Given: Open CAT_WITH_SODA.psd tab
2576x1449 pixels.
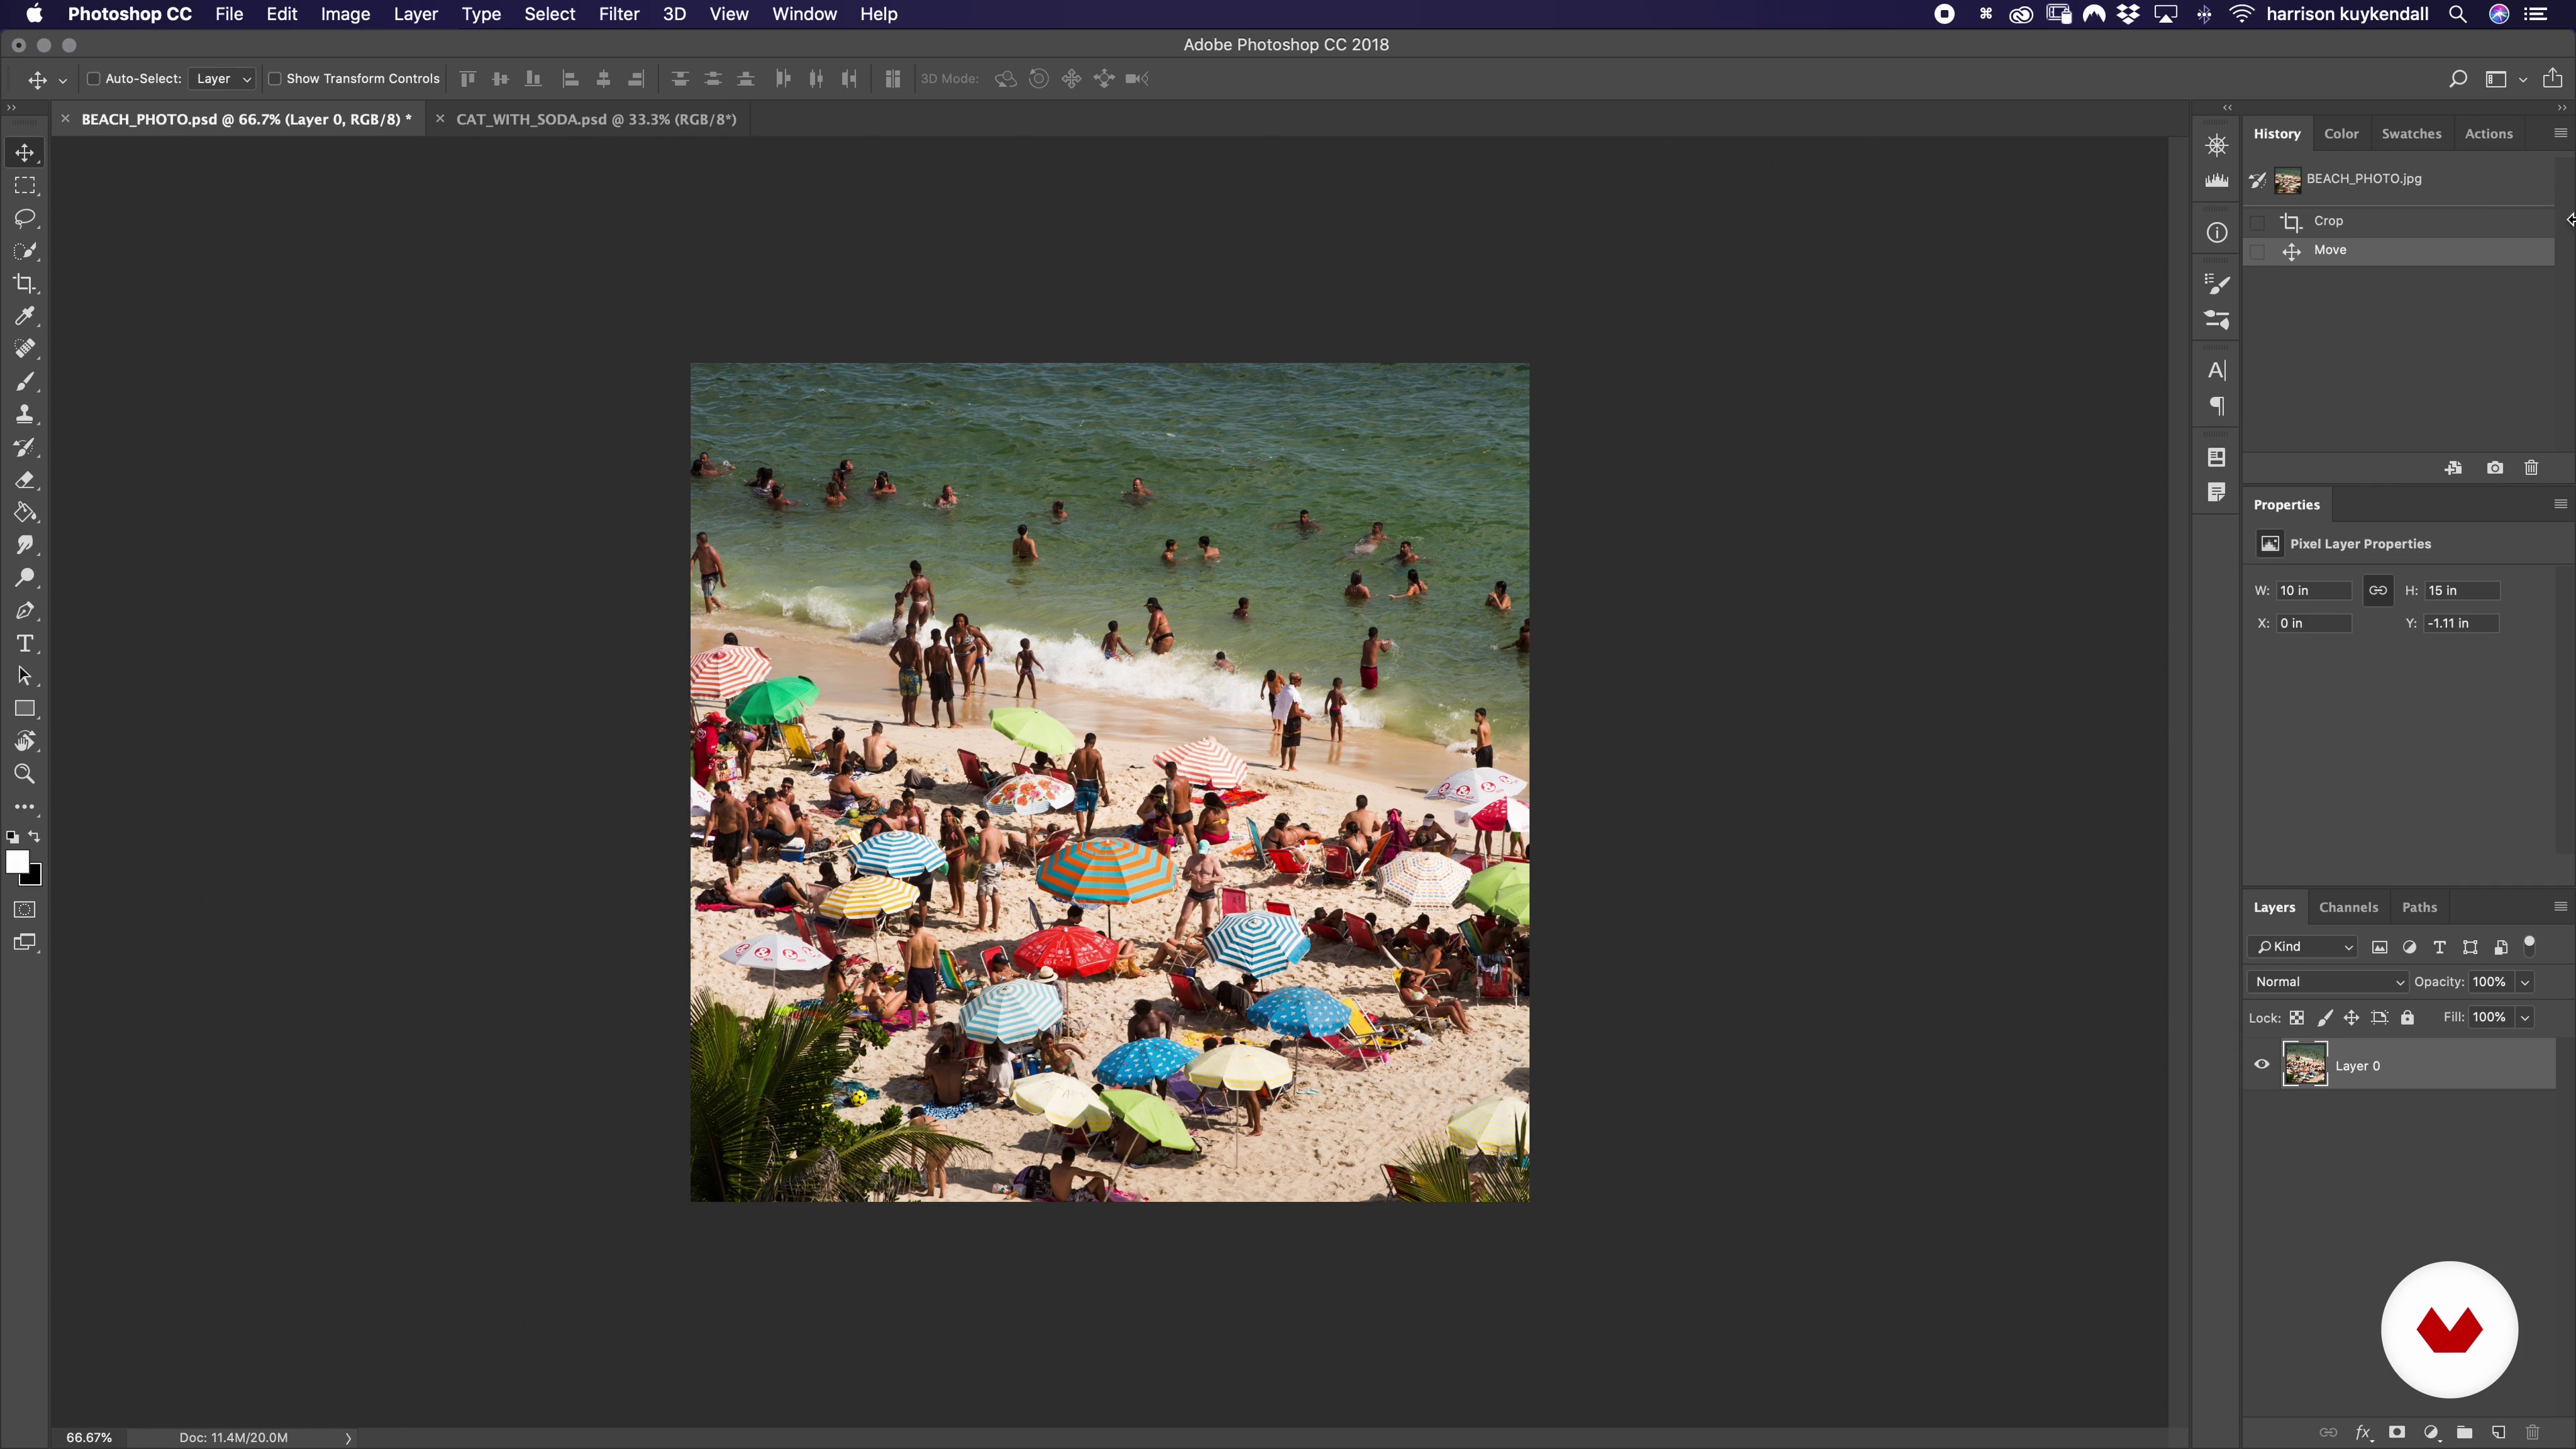Looking at the screenshot, I should pos(596,119).
